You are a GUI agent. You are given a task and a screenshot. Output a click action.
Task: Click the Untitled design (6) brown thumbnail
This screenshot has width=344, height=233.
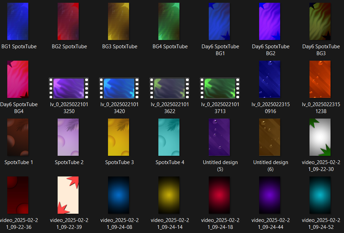[x=269, y=137]
